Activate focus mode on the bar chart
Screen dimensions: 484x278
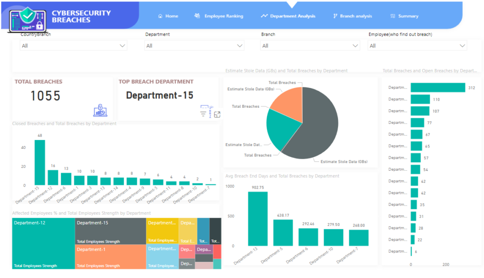(217, 114)
